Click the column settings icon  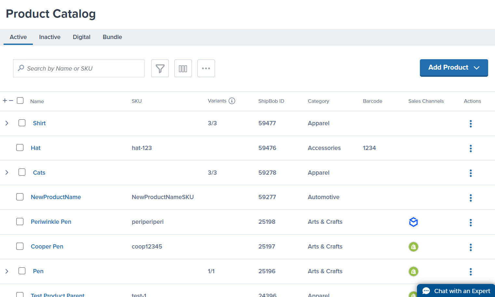tap(183, 68)
